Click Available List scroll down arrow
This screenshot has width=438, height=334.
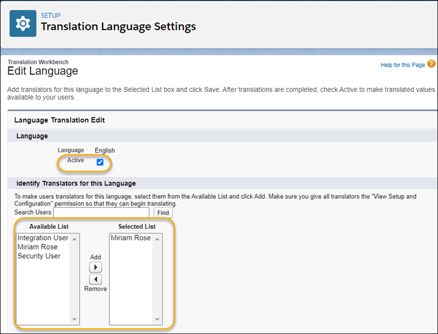pos(76,320)
